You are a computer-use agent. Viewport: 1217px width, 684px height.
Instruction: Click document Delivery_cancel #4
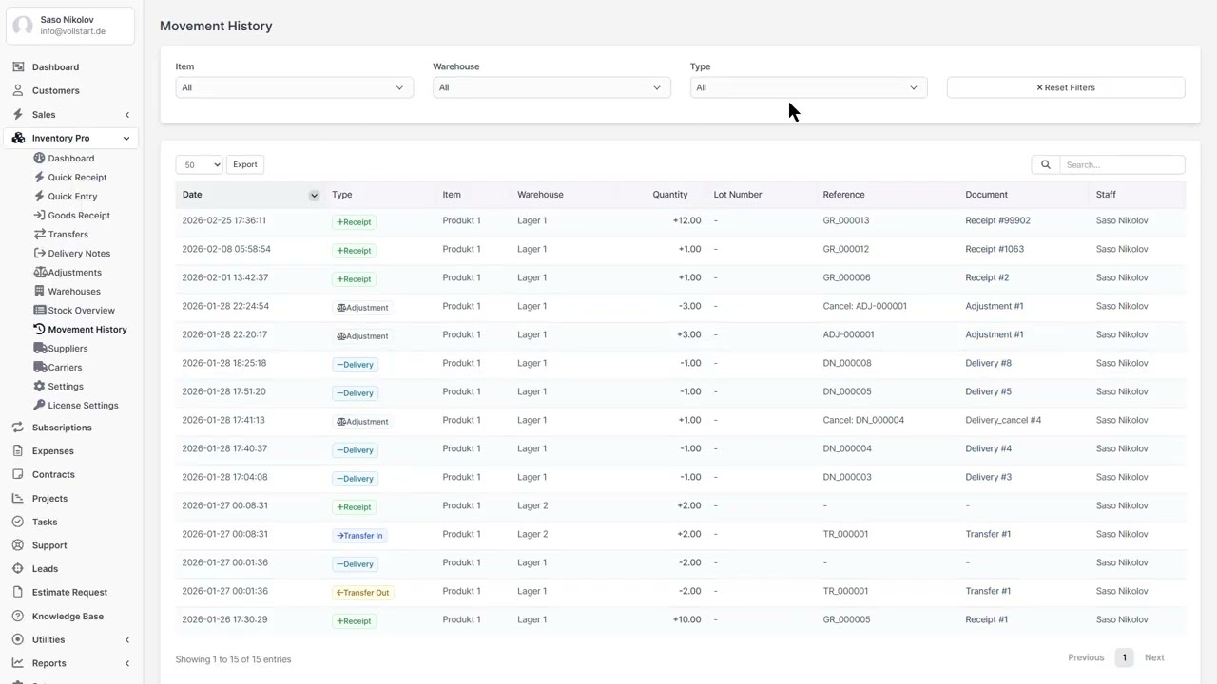click(1003, 420)
